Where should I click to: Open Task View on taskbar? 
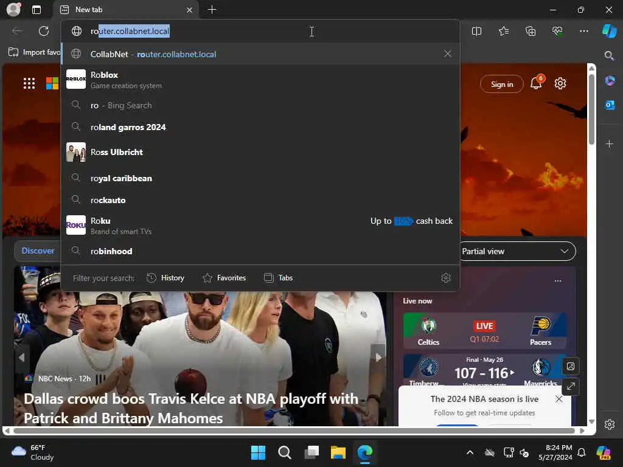[311, 452]
